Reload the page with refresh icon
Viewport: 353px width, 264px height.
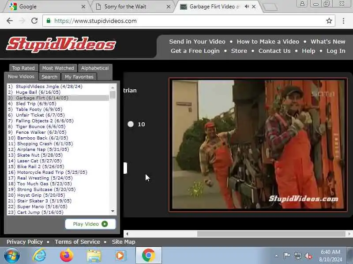click(34, 21)
